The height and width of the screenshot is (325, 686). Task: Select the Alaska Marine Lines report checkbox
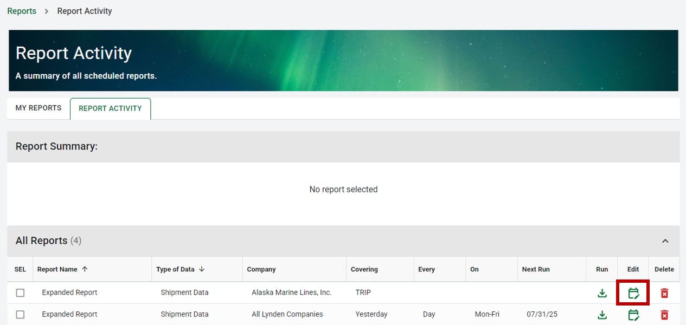(x=20, y=292)
